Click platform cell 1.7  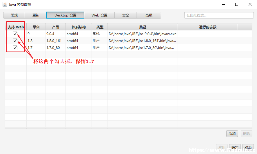pyautogui.click(x=36, y=48)
